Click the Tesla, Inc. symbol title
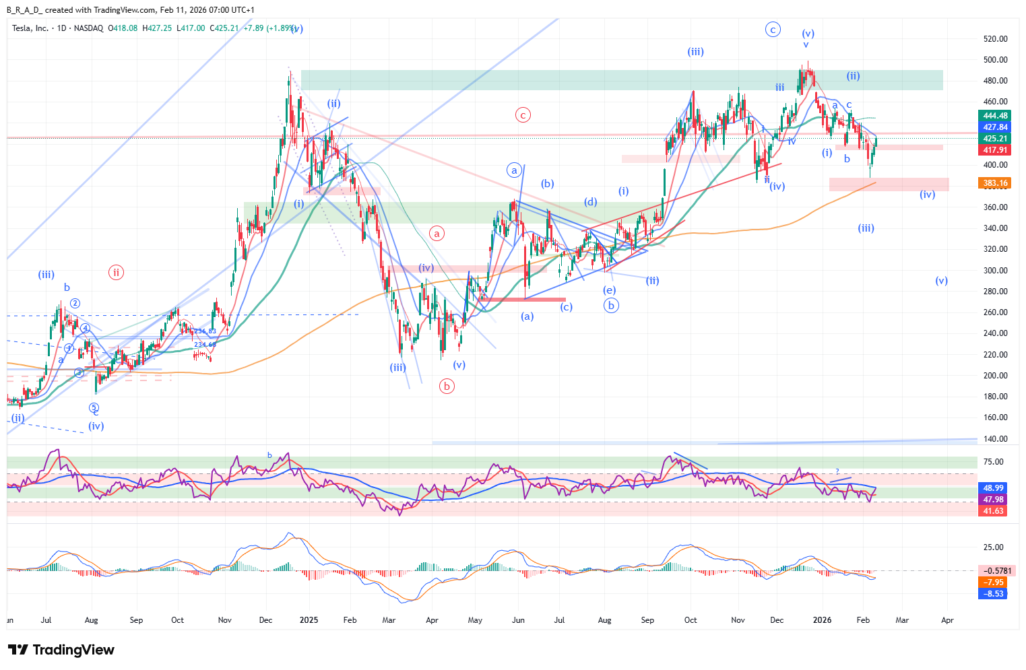Viewport: 1026px width, 670px height. (31, 28)
